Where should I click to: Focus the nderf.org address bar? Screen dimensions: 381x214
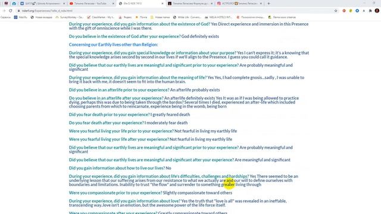point(175,11)
